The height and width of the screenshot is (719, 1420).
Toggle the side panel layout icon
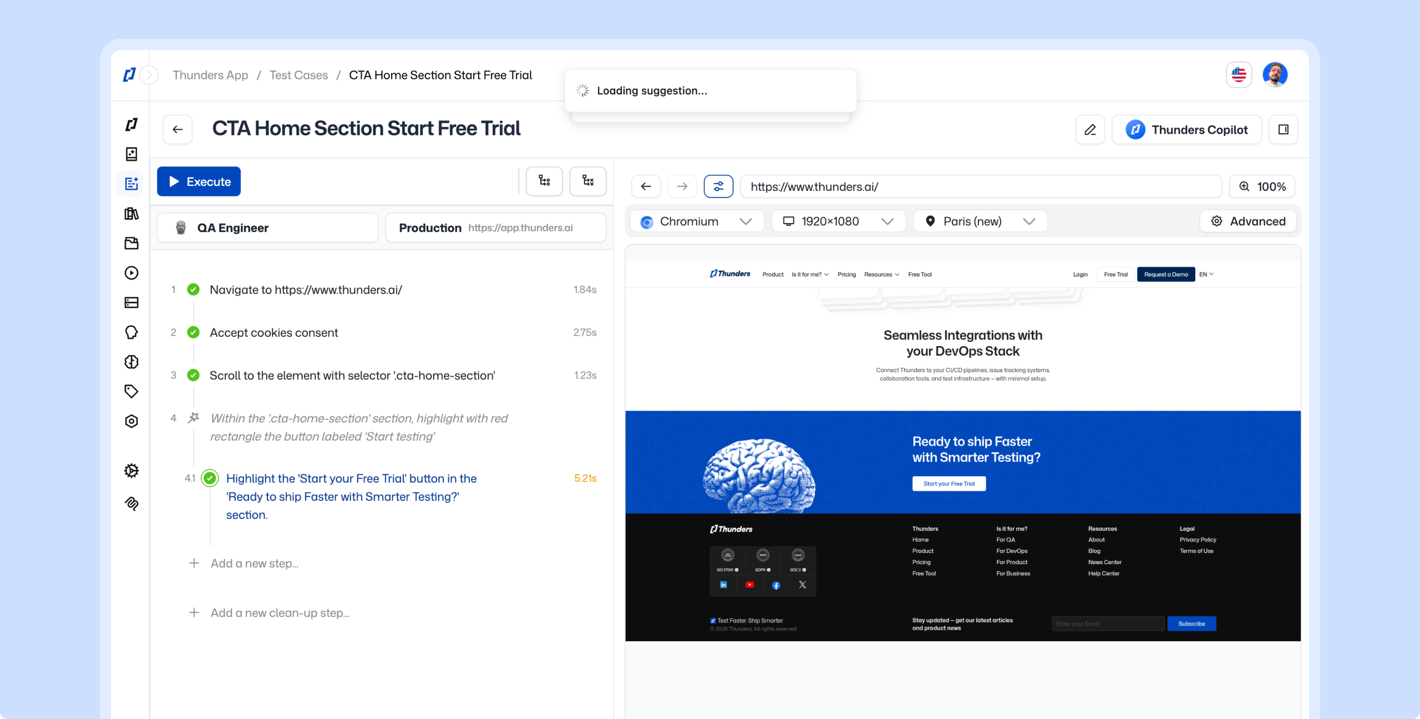tap(1283, 129)
